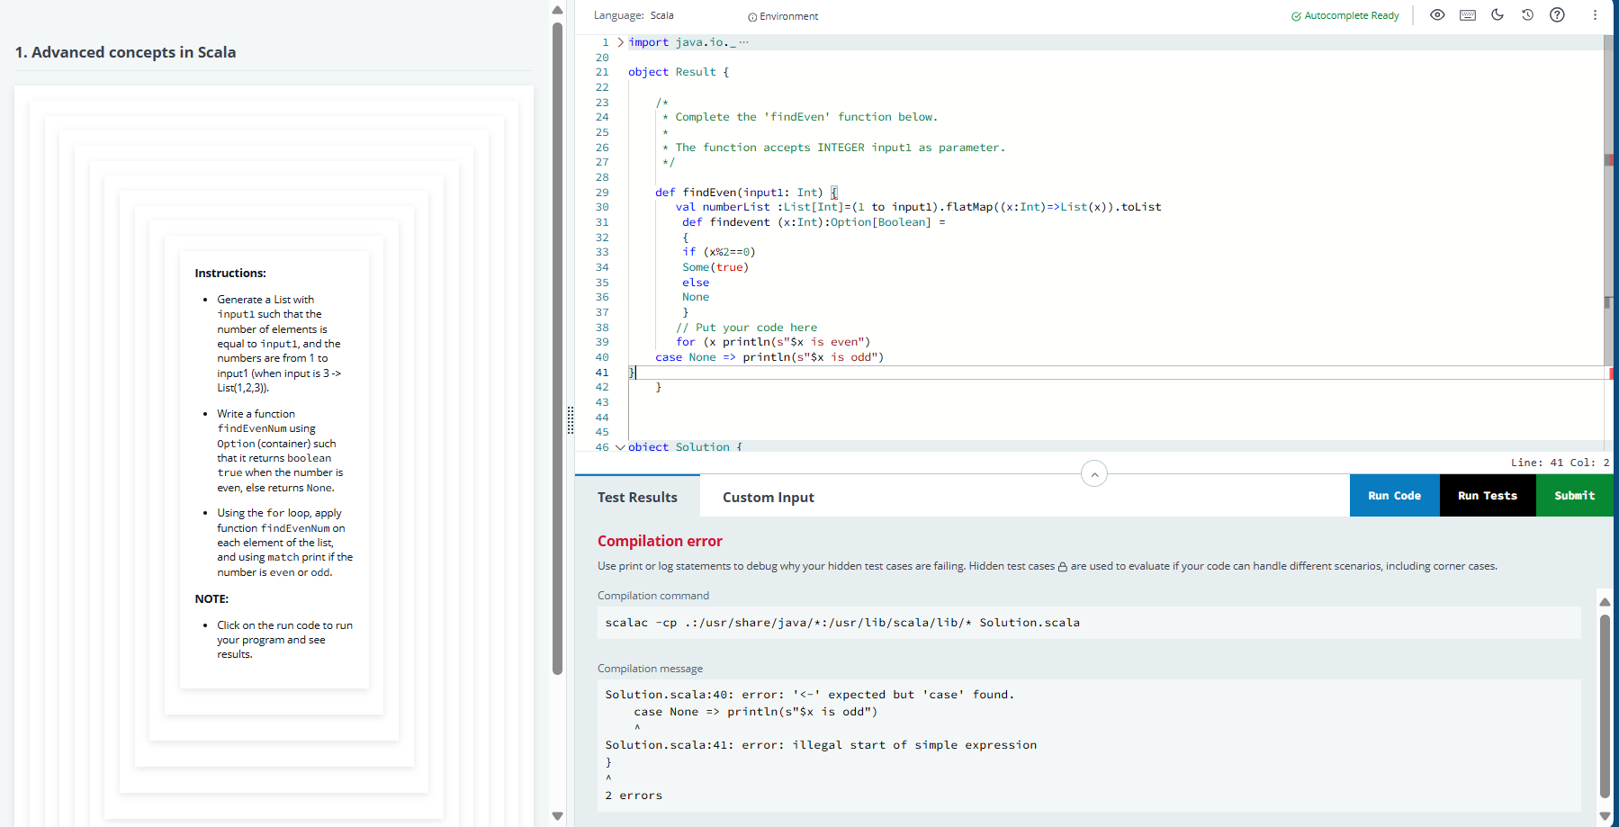Screen dimensions: 1619x827
Task: Click the 'for (x println' code line
Action: tap(773, 342)
